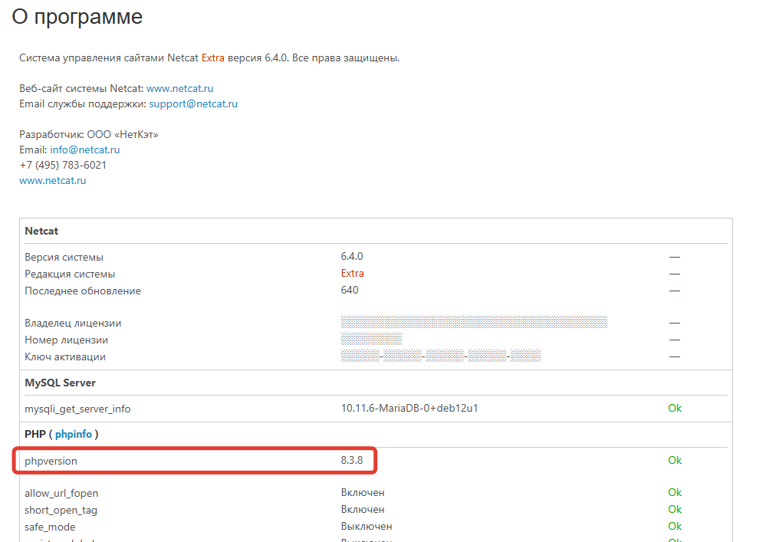
Task: Click the Ok status in the phpversion row
Action: [x=675, y=460]
